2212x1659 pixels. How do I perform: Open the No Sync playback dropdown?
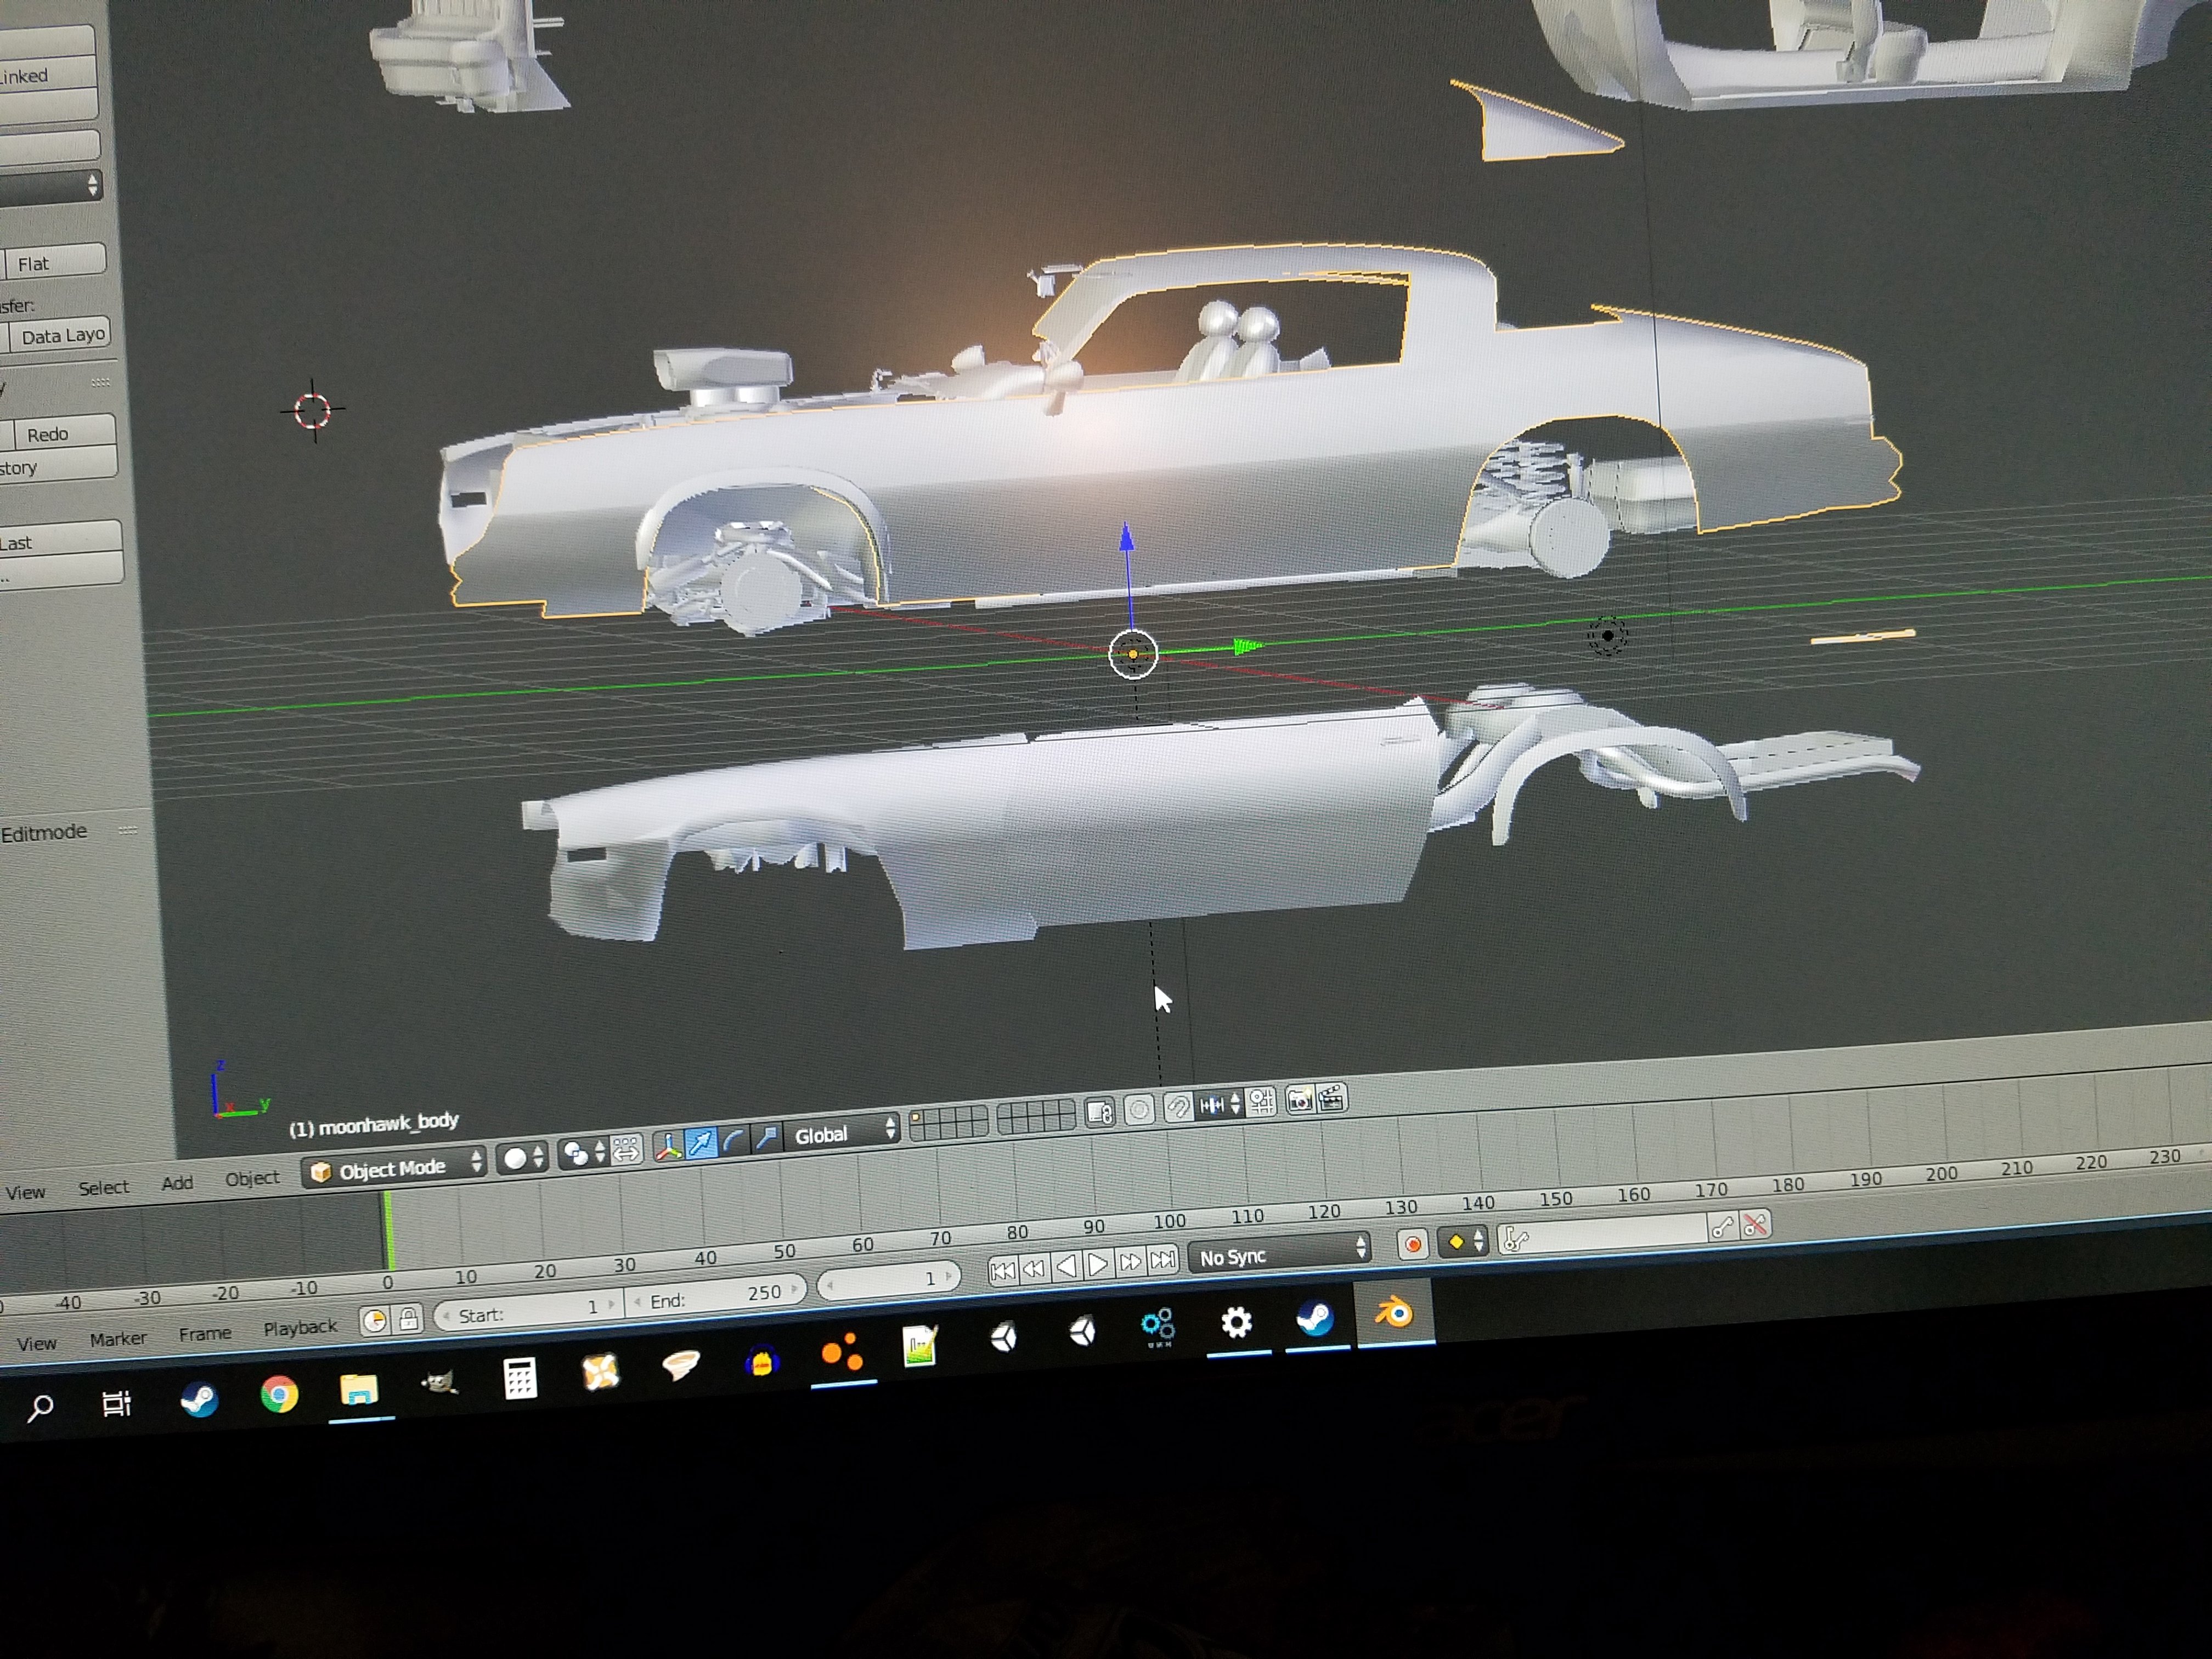pos(1279,1252)
